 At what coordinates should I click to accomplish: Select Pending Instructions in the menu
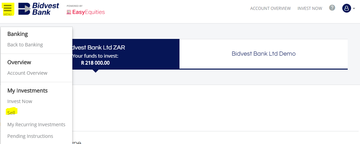[x=30, y=136]
